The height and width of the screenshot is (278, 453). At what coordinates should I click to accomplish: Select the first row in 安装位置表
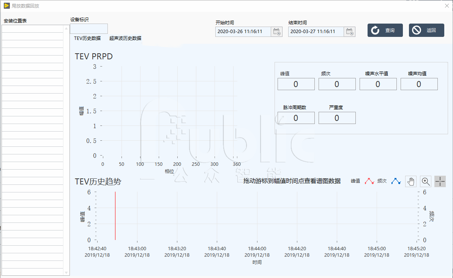click(33, 29)
